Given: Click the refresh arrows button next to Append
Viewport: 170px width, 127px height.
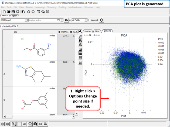Looking at the screenshot, I should 101,20.
